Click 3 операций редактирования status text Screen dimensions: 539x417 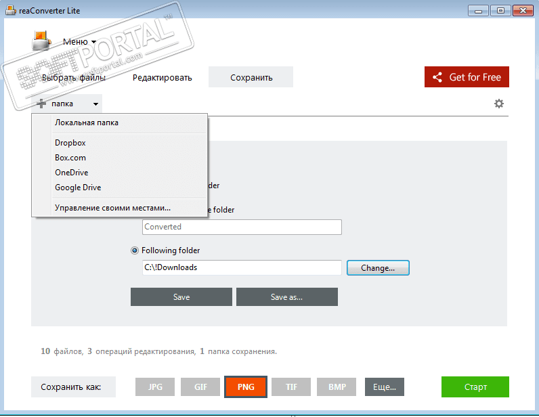pos(142,351)
